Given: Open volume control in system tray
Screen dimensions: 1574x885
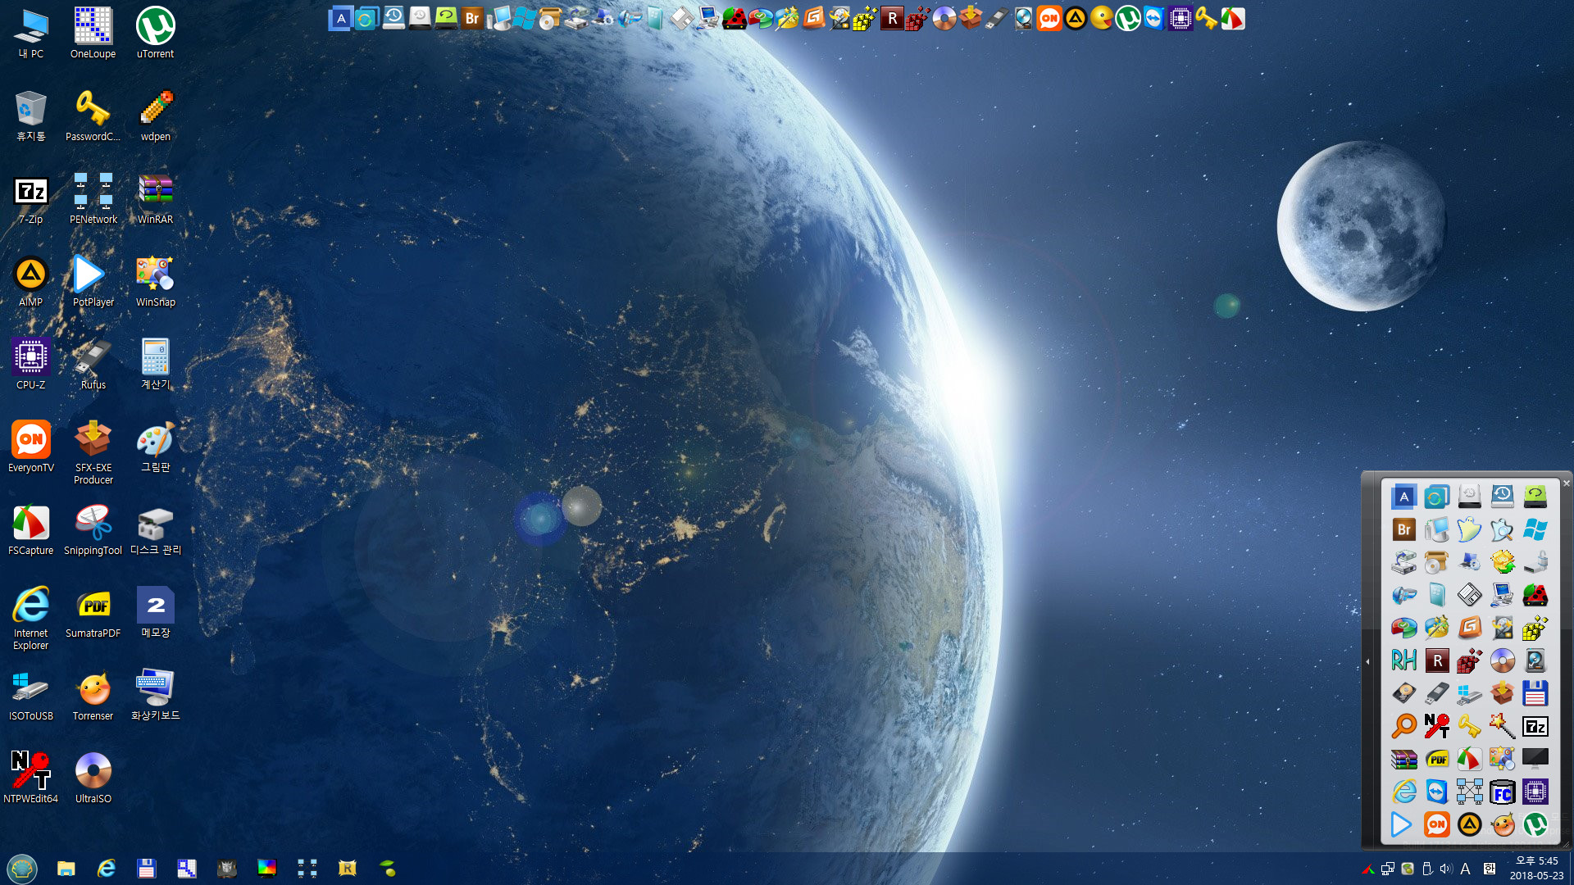Looking at the screenshot, I should click(1446, 869).
